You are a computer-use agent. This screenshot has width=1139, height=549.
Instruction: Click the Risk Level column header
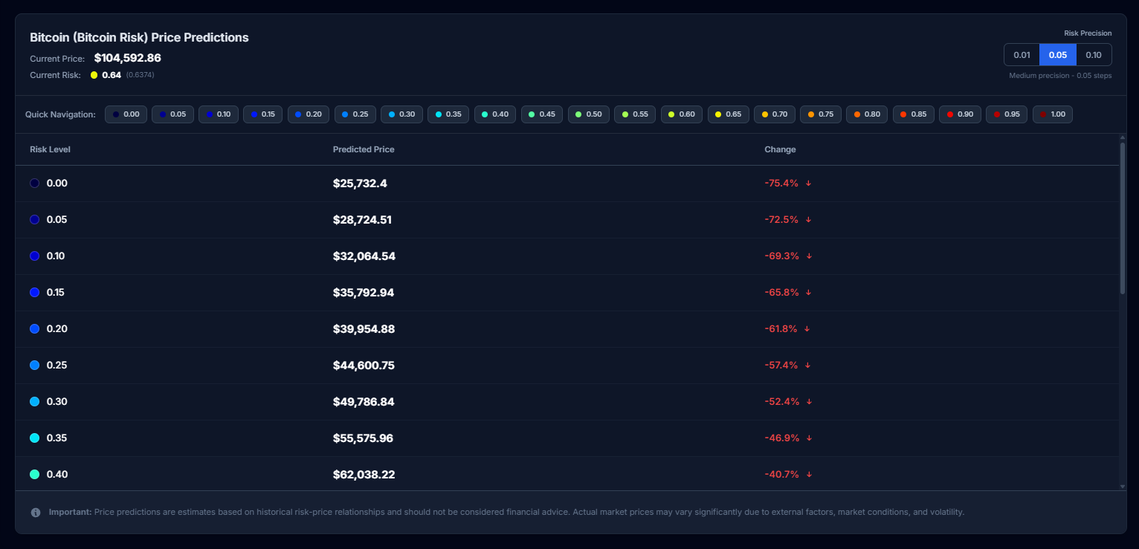click(x=50, y=149)
